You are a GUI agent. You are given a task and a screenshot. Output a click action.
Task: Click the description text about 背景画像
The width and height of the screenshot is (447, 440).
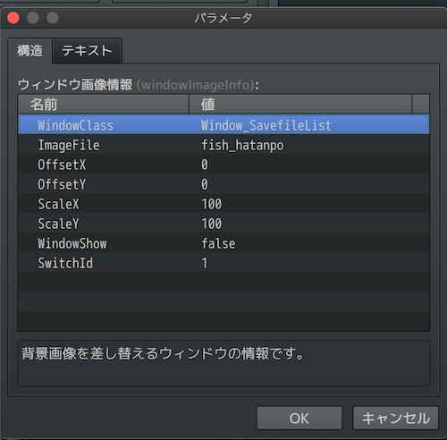(163, 354)
